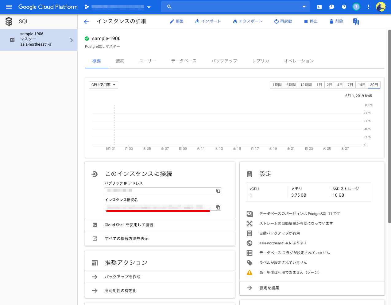Click the storage auto-increase icon
This screenshot has height=305, width=391.
250,224
